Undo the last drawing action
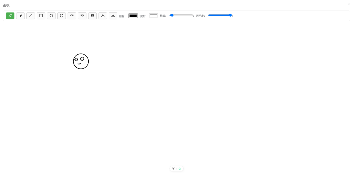The width and height of the screenshot is (353, 173). (72, 16)
